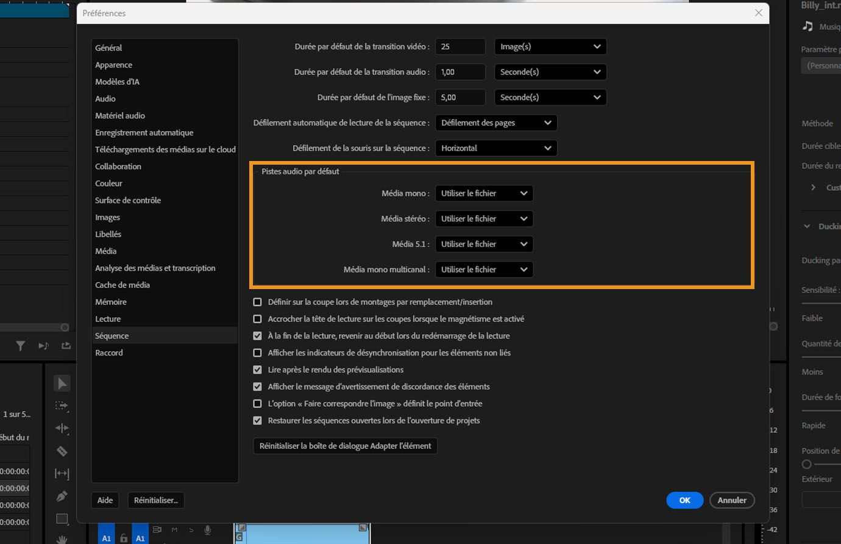841x544 pixels.
Task: Pick the Razor tool
Action: click(62, 451)
